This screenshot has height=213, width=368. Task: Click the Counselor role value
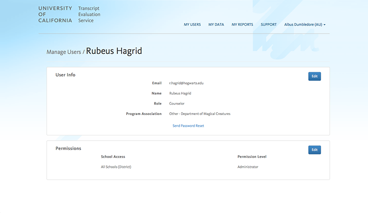point(177,103)
